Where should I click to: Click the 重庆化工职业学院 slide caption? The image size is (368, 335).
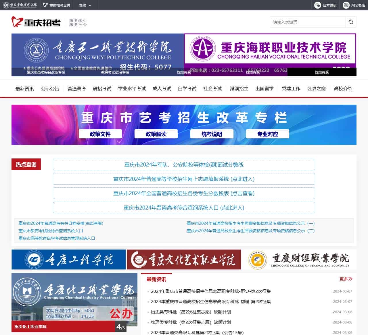(x=30, y=327)
